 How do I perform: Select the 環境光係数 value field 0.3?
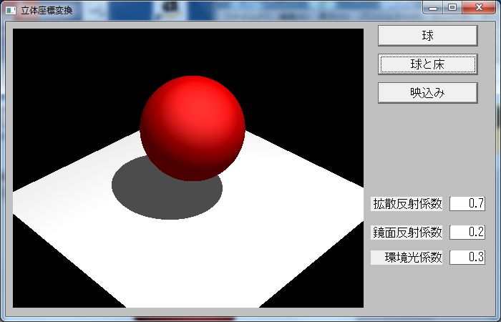[467, 258]
